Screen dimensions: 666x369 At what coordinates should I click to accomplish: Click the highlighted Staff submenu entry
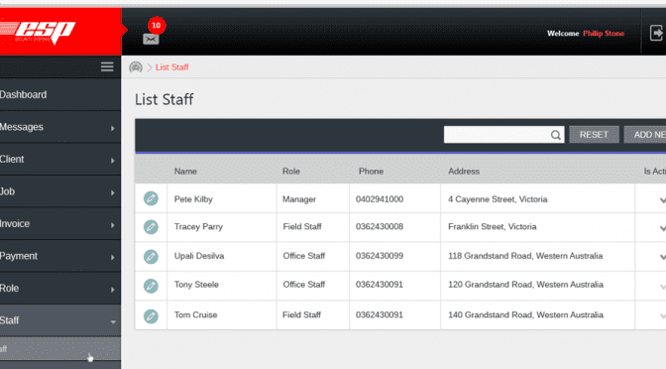[x=60, y=349]
